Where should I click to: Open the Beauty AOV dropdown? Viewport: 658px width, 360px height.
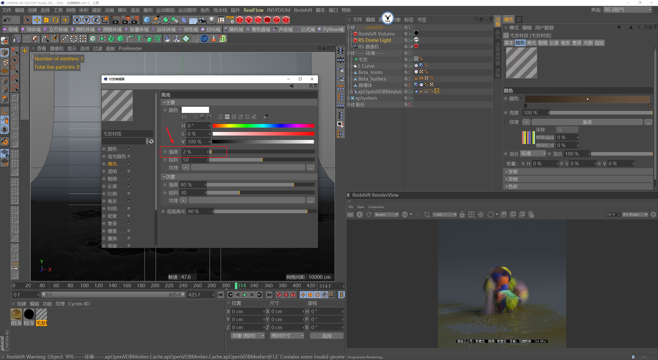386,214
